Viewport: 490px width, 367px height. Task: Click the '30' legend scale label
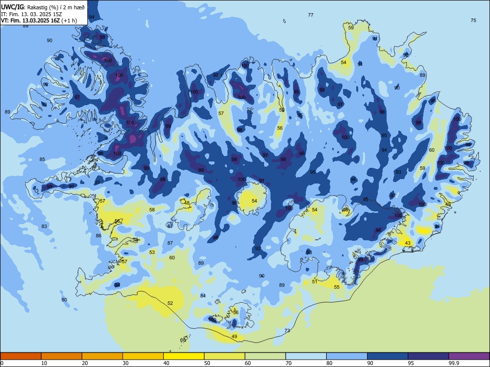[x=125, y=363]
